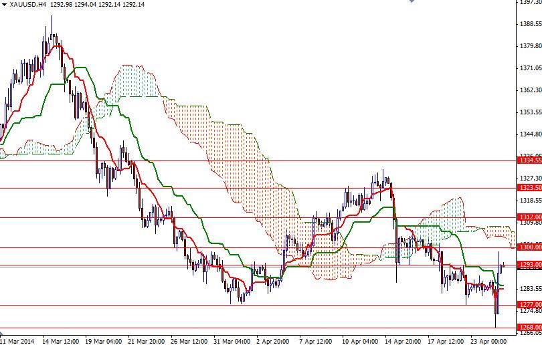Click the 1283.55 price scale value
The image size is (542, 345).
pos(531,289)
